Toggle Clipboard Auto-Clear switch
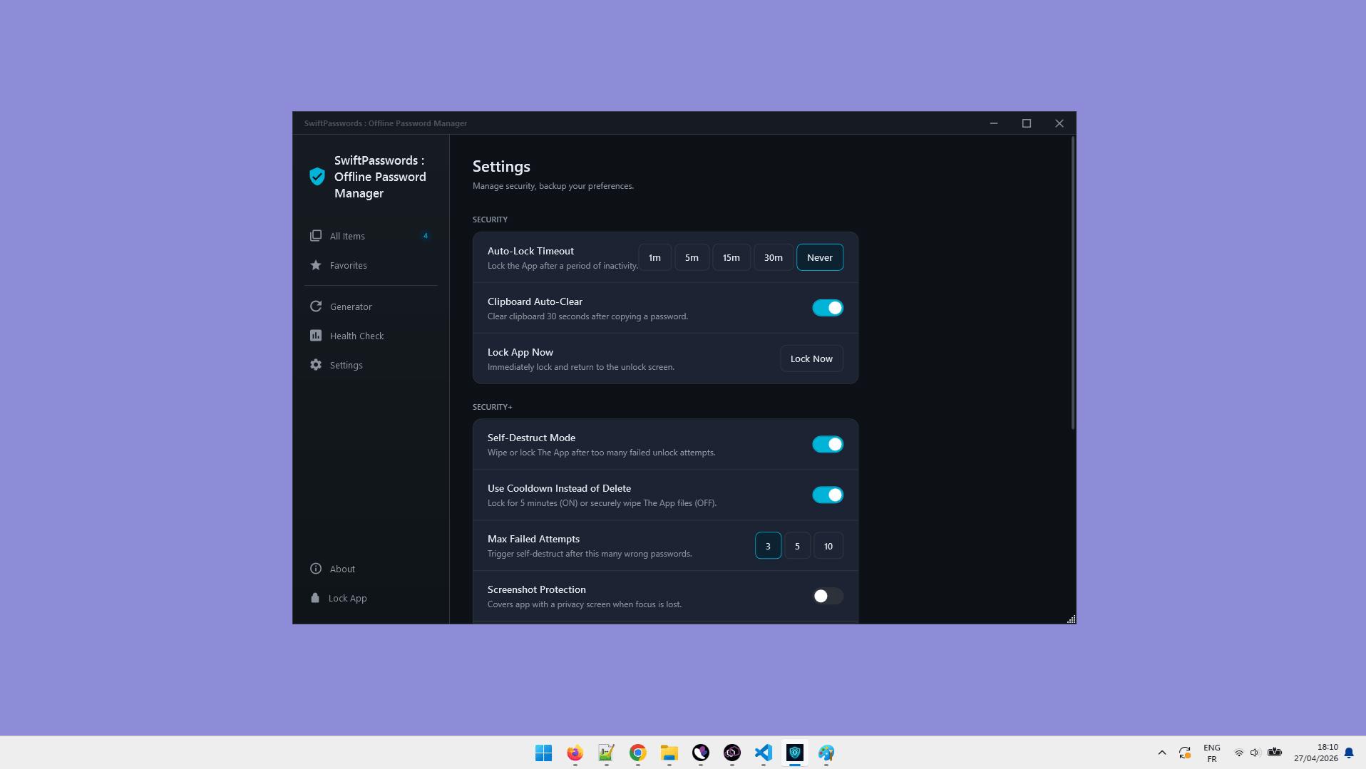 (x=827, y=308)
